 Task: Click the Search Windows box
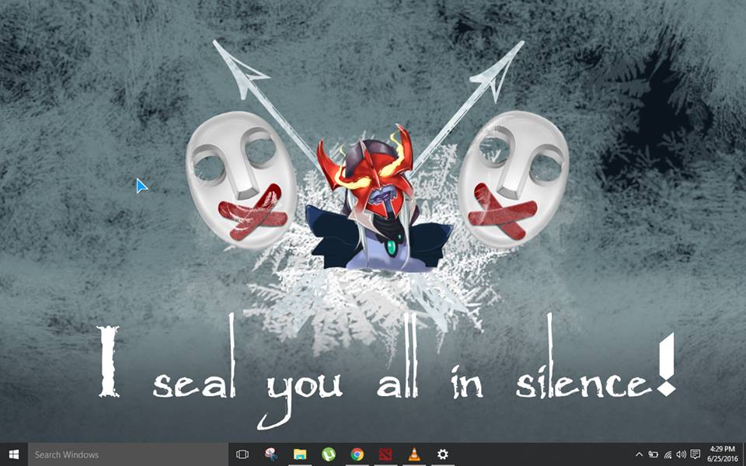pos(124,454)
